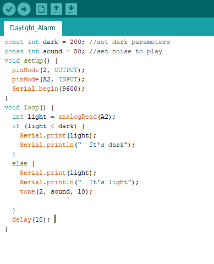Click the Serial.println "It's dark" line
214x264 pixels.
[77, 145]
